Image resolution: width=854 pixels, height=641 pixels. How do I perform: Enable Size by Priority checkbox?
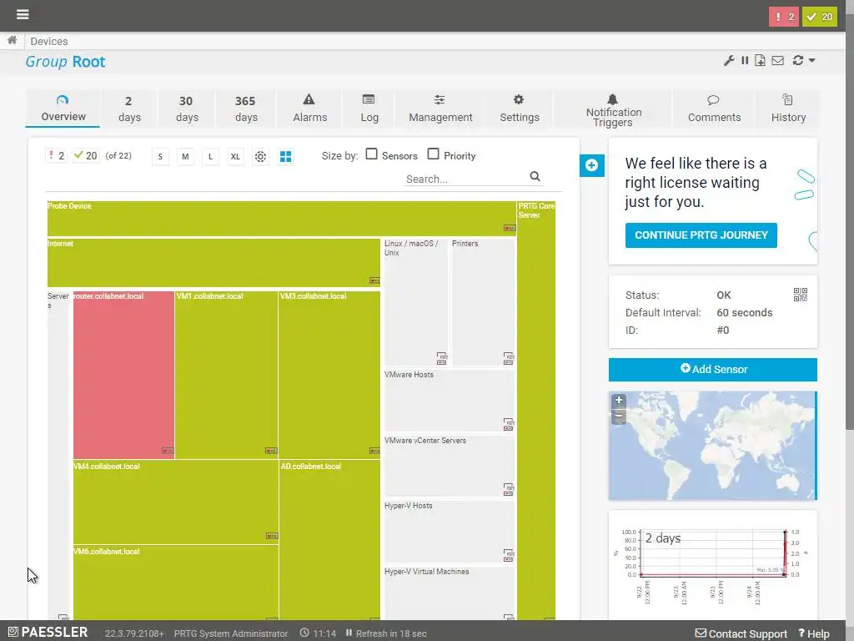pyautogui.click(x=433, y=154)
